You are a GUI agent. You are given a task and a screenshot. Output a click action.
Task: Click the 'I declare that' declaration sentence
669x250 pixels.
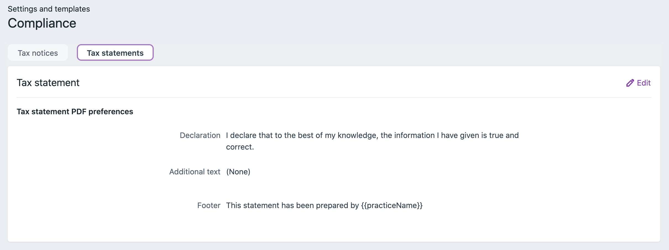click(372, 135)
